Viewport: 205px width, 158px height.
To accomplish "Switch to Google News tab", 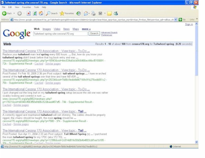I will [x=66, y=29].
